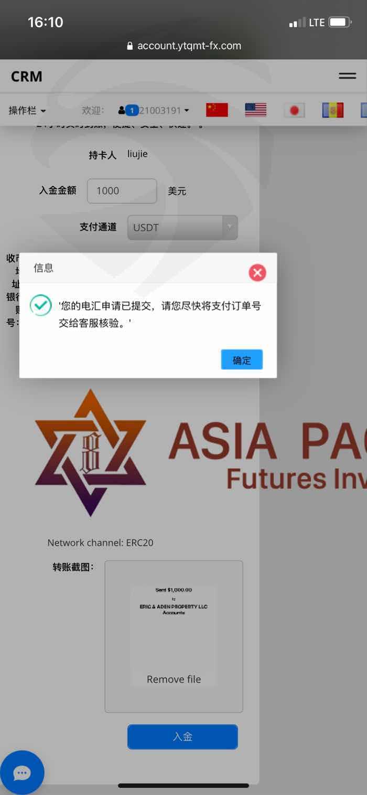Click the green checkmark success icon
367x795 pixels.
click(40, 305)
